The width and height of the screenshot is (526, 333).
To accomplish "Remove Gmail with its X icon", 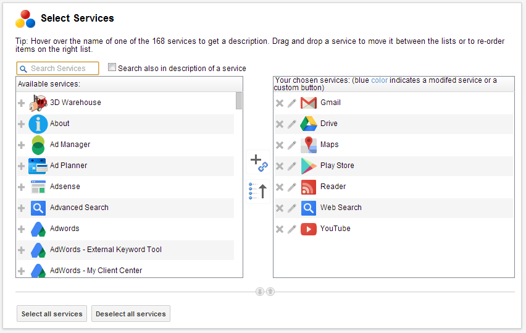I will tap(280, 103).
